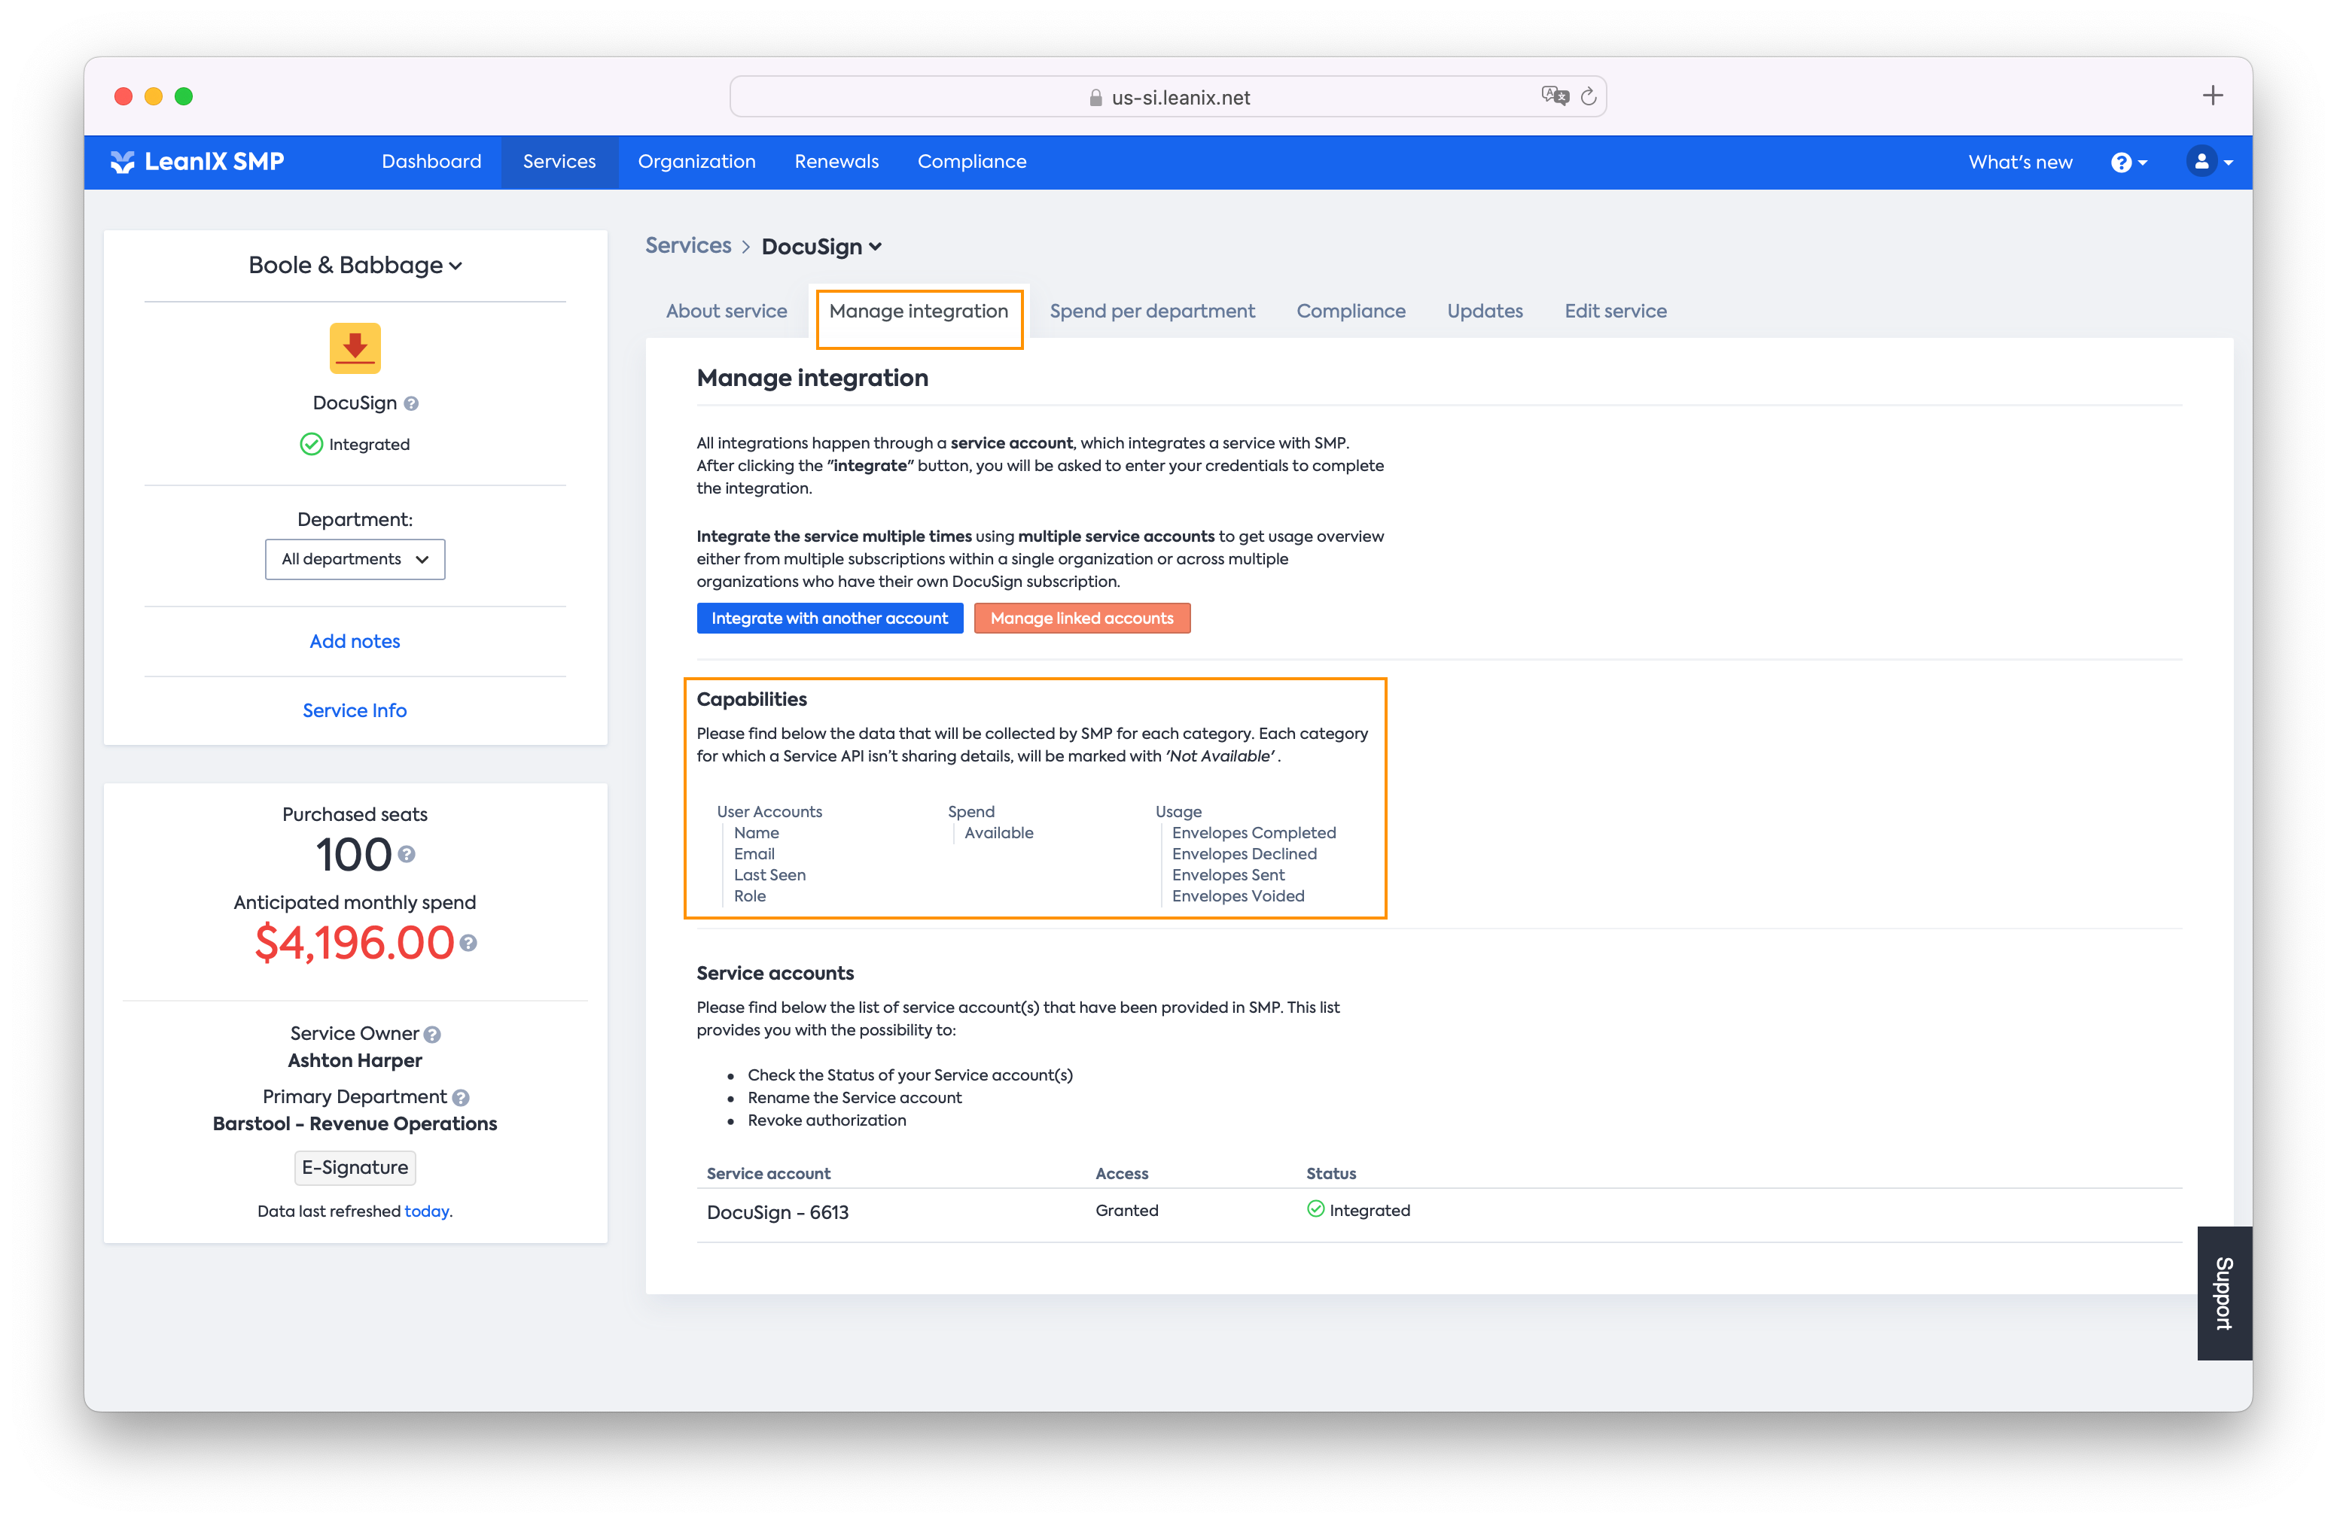Click Services breadcrumb link
2337x1523 pixels.
tap(687, 245)
